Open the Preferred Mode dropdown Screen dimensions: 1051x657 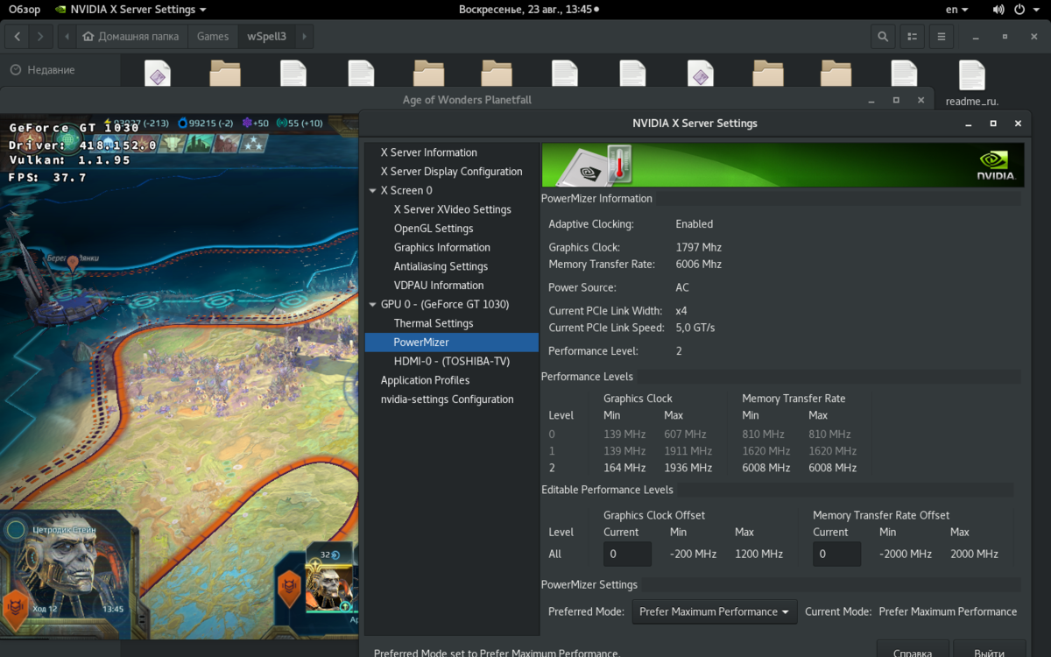[715, 611]
